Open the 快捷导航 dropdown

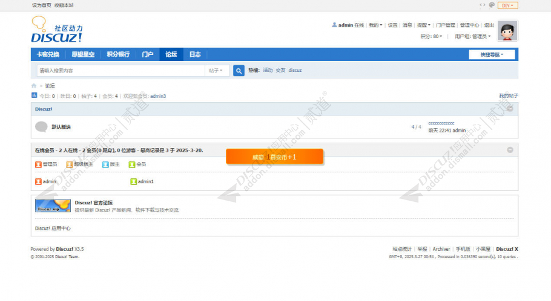tap(492, 54)
